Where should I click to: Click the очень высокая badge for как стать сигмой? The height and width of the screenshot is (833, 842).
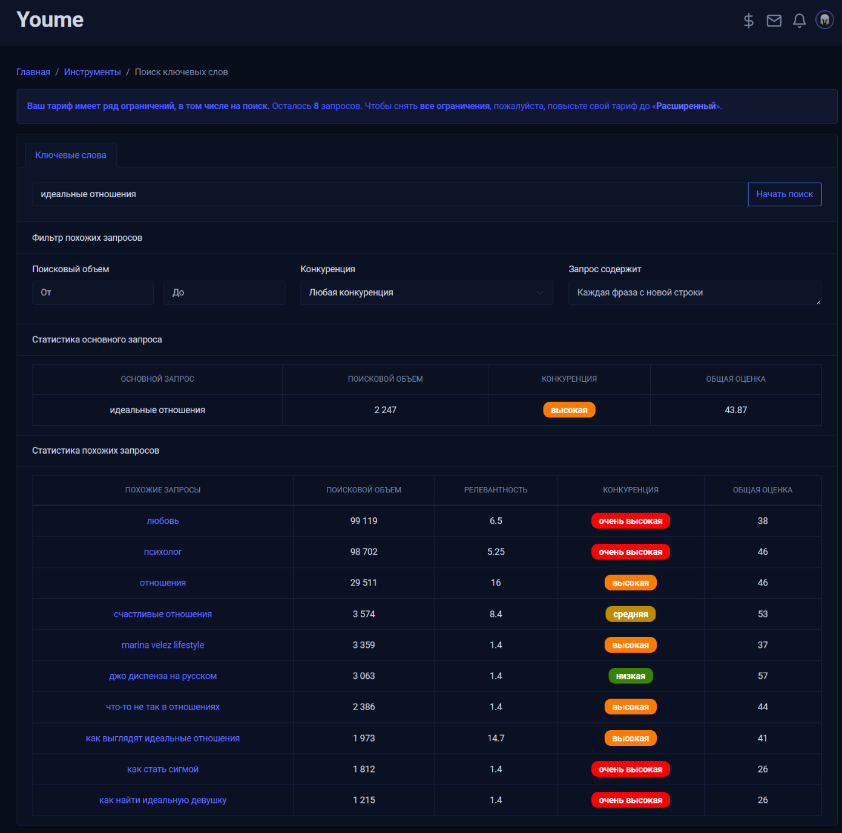pos(631,769)
